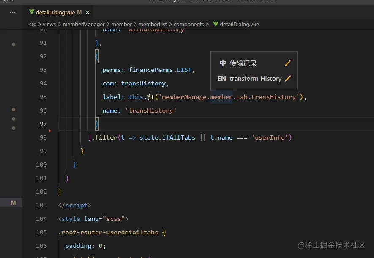Click 'this' keyword on line 95

136,97
